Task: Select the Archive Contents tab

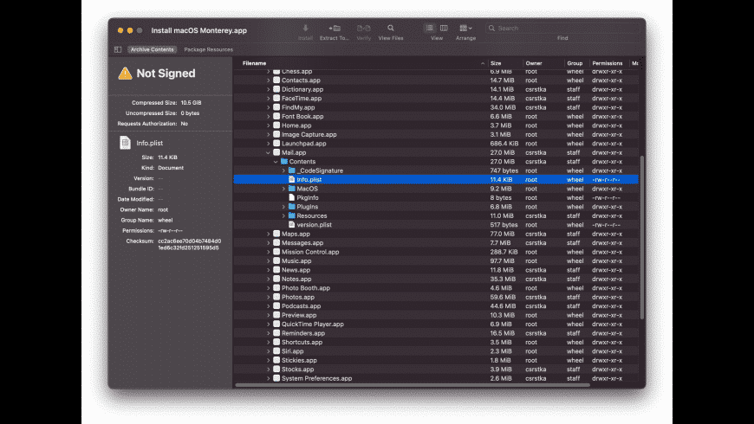Action: [152, 49]
